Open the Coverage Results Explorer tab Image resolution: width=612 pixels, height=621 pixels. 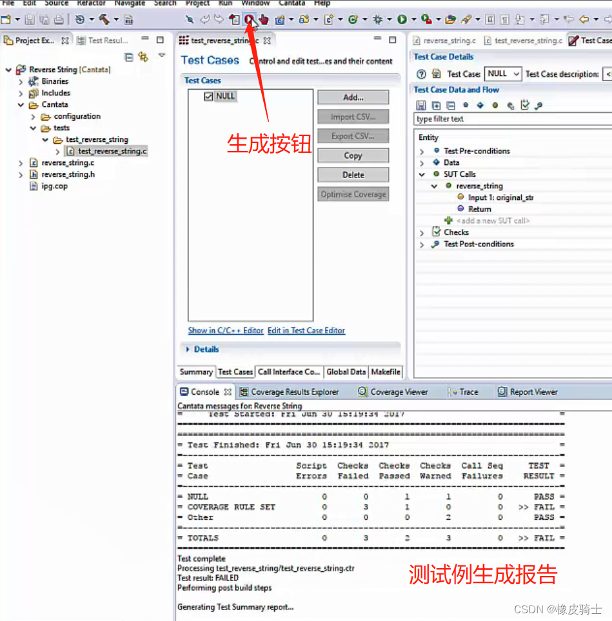pos(290,392)
